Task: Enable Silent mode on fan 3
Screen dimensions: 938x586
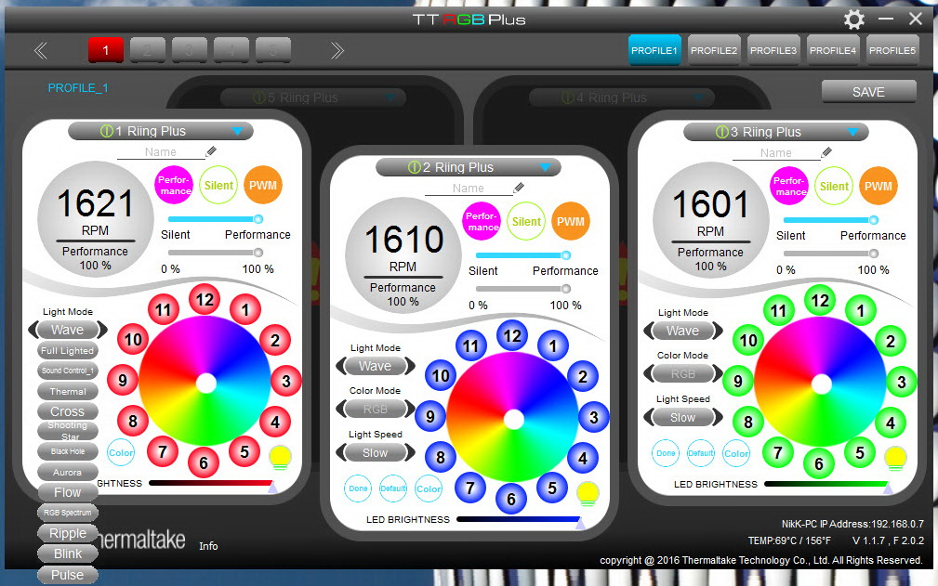Action: (x=834, y=186)
